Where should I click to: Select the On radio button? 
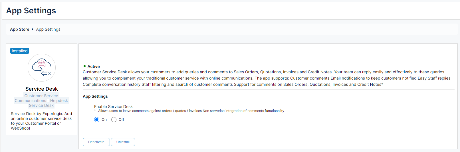[97, 120]
